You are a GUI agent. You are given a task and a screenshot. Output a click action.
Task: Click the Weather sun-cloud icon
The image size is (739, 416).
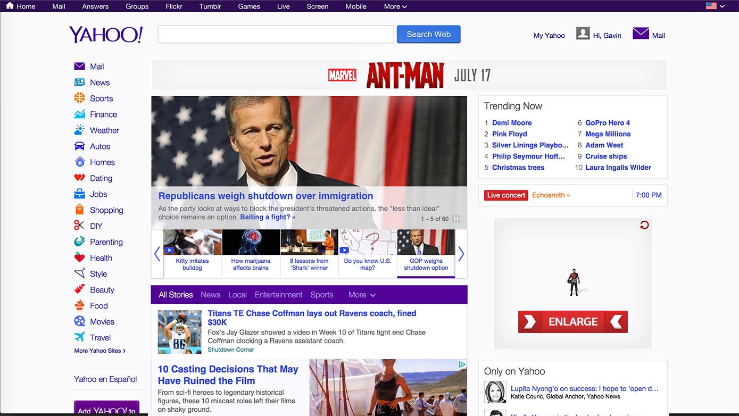[79, 130]
